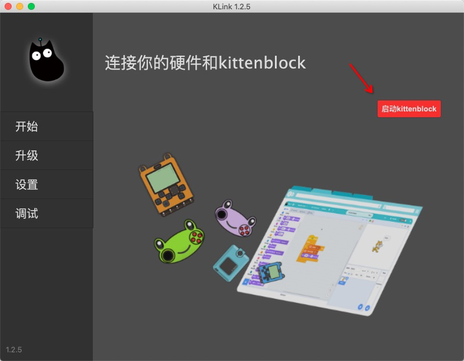Viewport: 464px width, 361px height.
Task: Click the heading 连接你的硬件和kittenblock
Action: [205, 63]
